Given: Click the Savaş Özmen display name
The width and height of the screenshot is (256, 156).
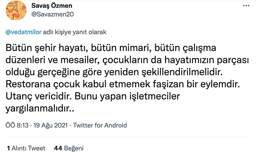Looking at the screenshot, I should point(52,6).
